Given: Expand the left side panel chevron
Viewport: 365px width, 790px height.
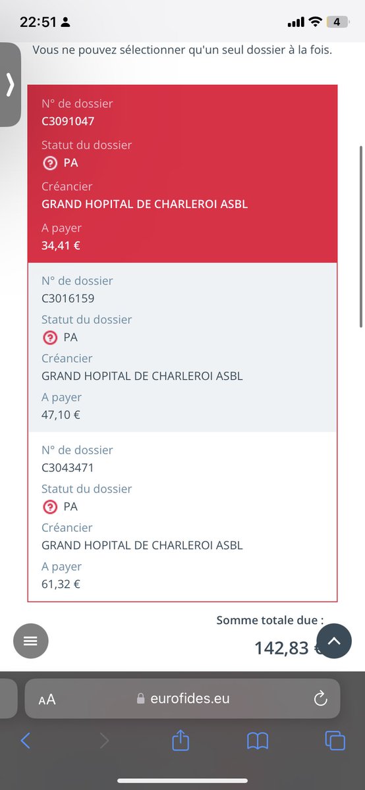Looking at the screenshot, I should (x=10, y=84).
